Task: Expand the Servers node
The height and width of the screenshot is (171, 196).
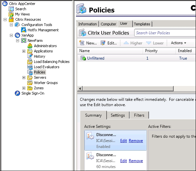Action: tap(24, 77)
